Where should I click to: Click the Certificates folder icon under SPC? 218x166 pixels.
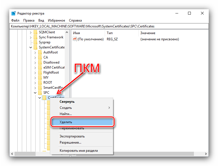point(44,97)
